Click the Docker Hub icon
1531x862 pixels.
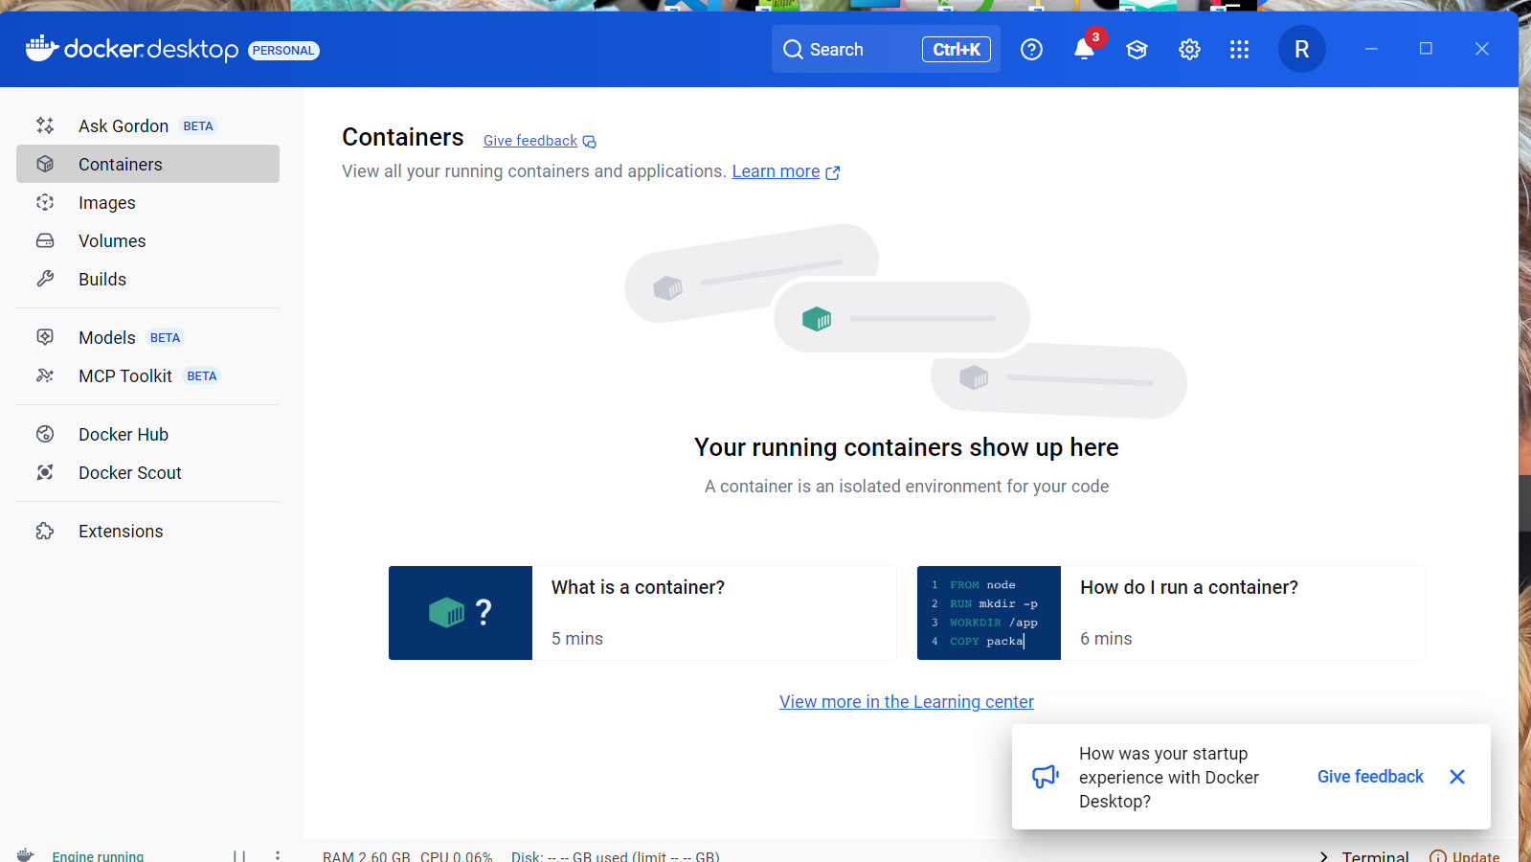pos(45,434)
